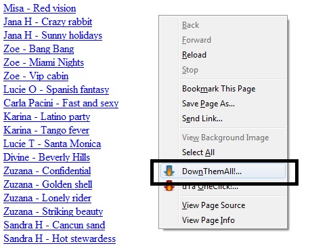Open the Misa - Red vision link
This screenshot has width=331, height=248.
pyautogui.click(x=40, y=8)
